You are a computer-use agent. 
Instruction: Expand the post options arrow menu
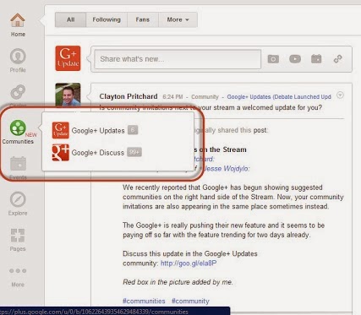(340, 95)
